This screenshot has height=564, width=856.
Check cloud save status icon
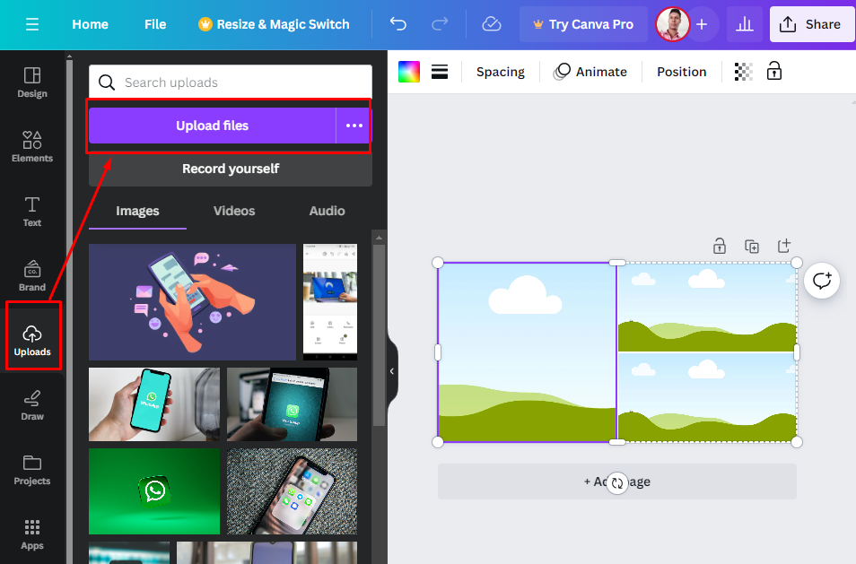click(492, 24)
